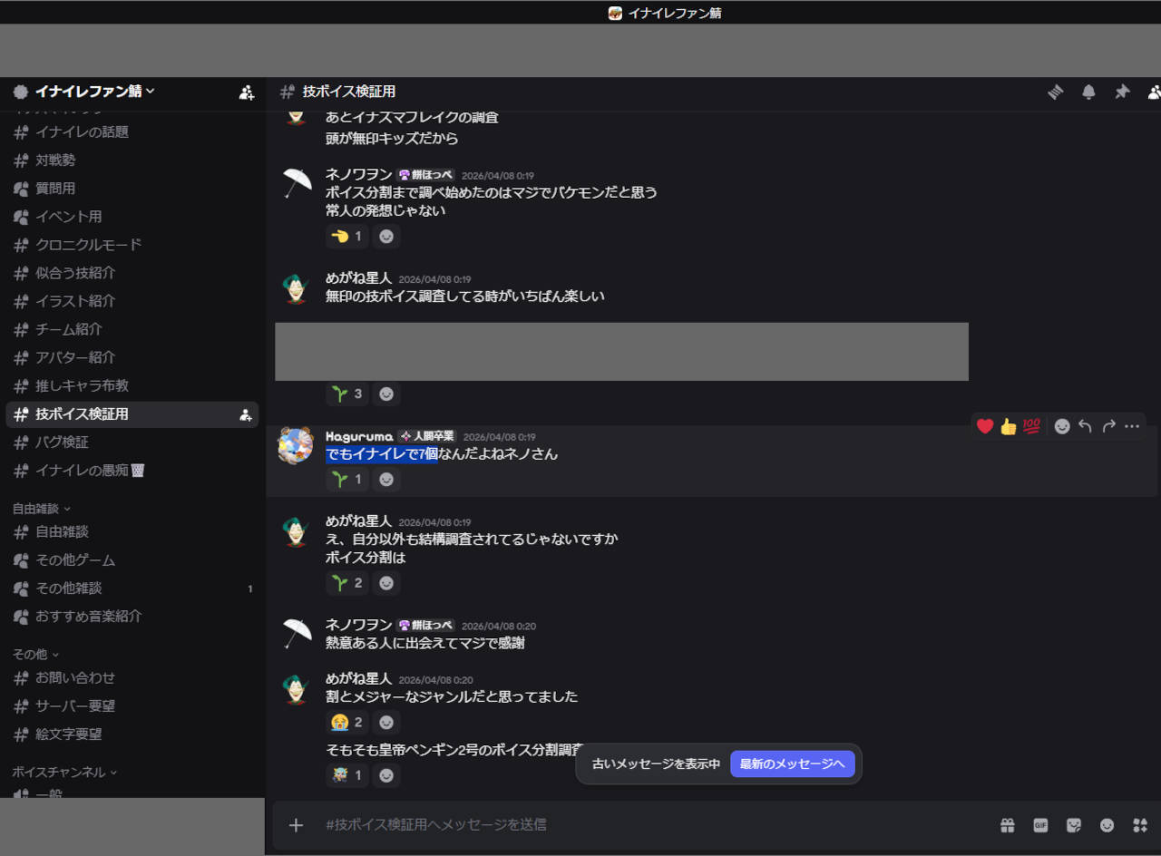Image resolution: width=1161 pixels, height=856 pixels.
Task: Open お問い合わせ channel
Action: point(132,678)
